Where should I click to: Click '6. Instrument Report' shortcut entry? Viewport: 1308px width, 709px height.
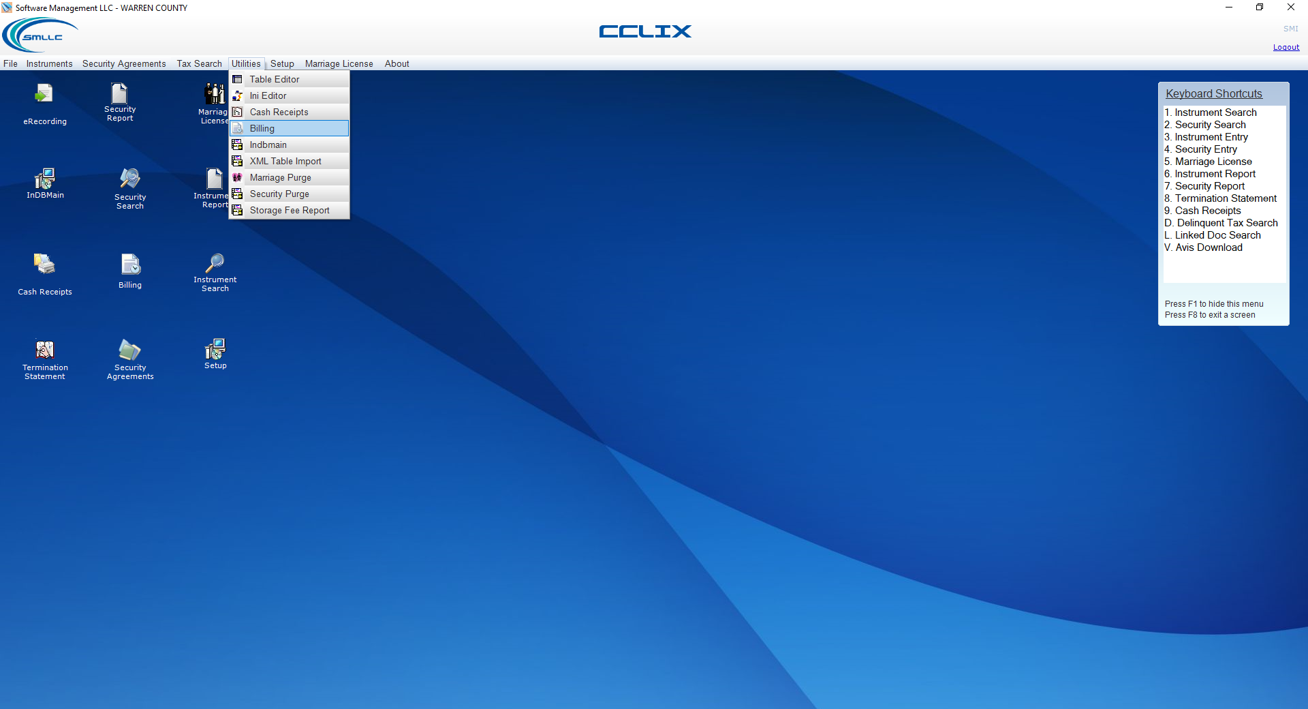(x=1209, y=174)
